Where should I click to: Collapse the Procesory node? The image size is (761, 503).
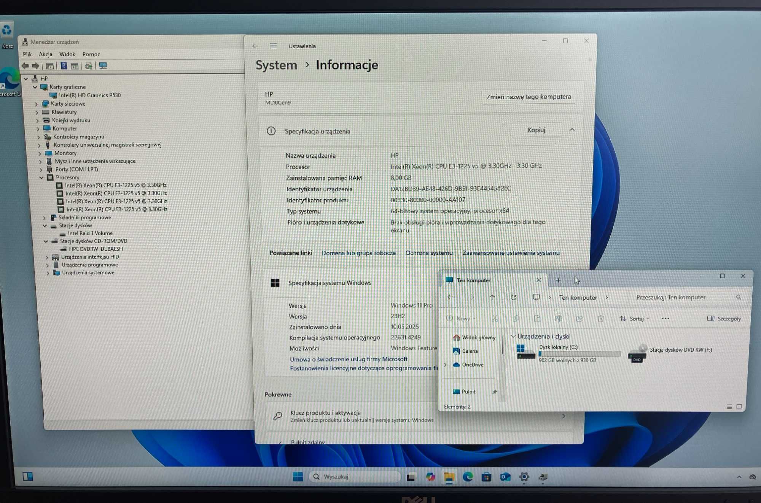[41, 178]
